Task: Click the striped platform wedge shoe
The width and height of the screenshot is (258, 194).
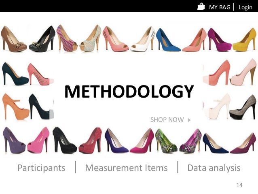Action: [67, 38]
